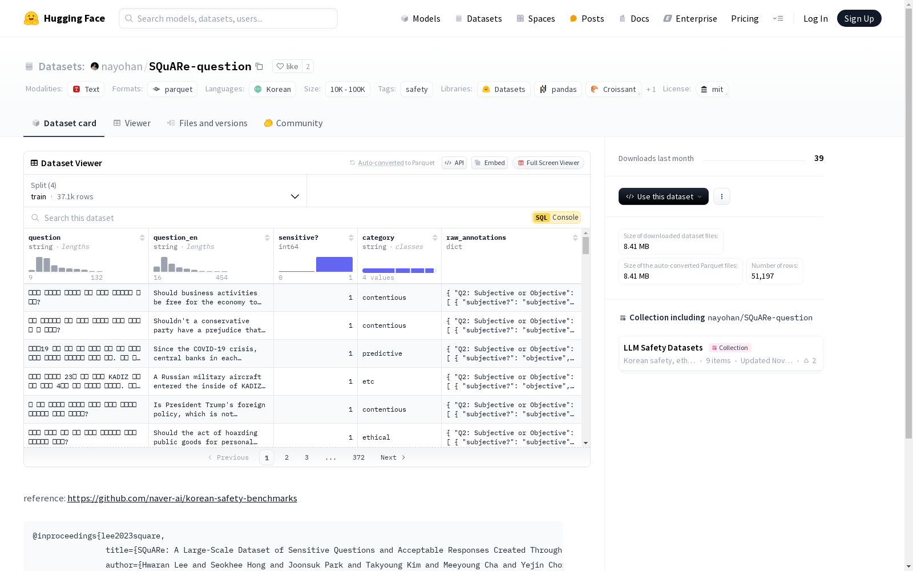This screenshot has height=571, width=913.
Task: Go to page 2 of rows
Action: [x=286, y=457]
